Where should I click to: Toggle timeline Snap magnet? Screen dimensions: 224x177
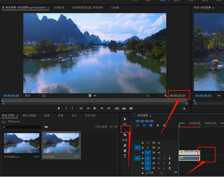pos(144,126)
